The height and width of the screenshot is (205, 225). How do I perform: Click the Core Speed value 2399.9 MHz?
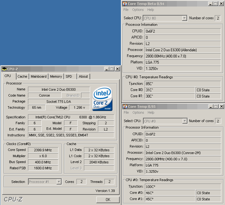click(43, 150)
